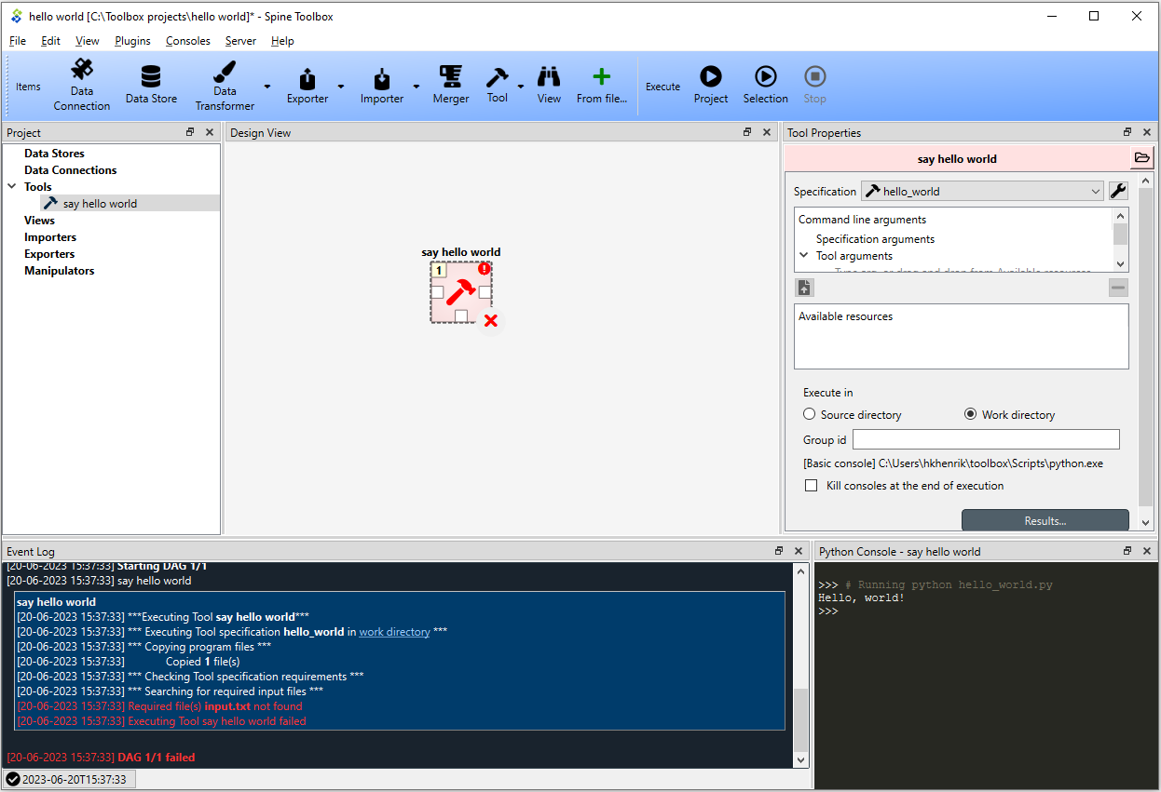Screen dimensions: 1161x792
Task: Click the Results... button
Action: pyautogui.click(x=1045, y=521)
